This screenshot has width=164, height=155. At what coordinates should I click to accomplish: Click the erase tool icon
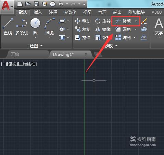pyautogui.click(x=144, y=21)
